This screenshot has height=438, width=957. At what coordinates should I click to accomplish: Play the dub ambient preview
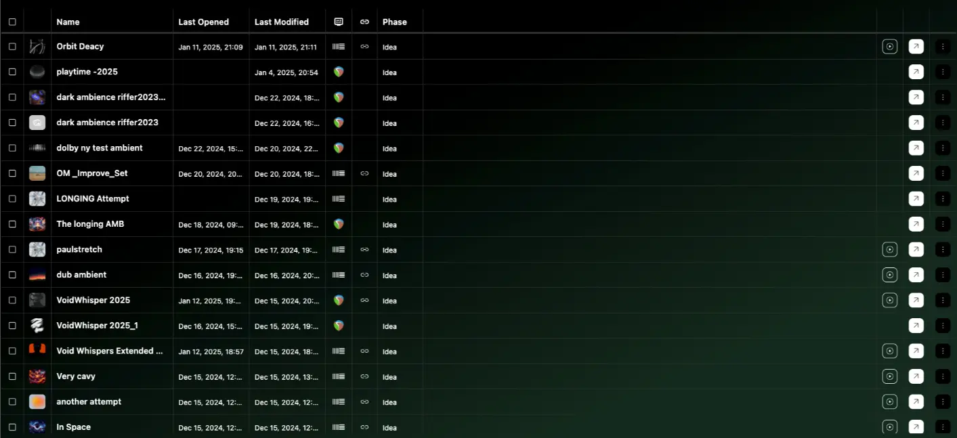point(889,275)
